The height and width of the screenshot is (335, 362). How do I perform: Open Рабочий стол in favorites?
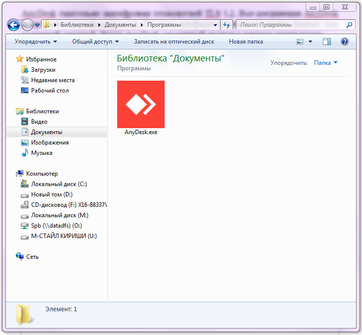(x=50, y=91)
